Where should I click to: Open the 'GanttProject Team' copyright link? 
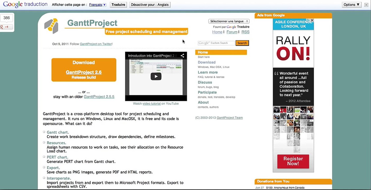230,118
